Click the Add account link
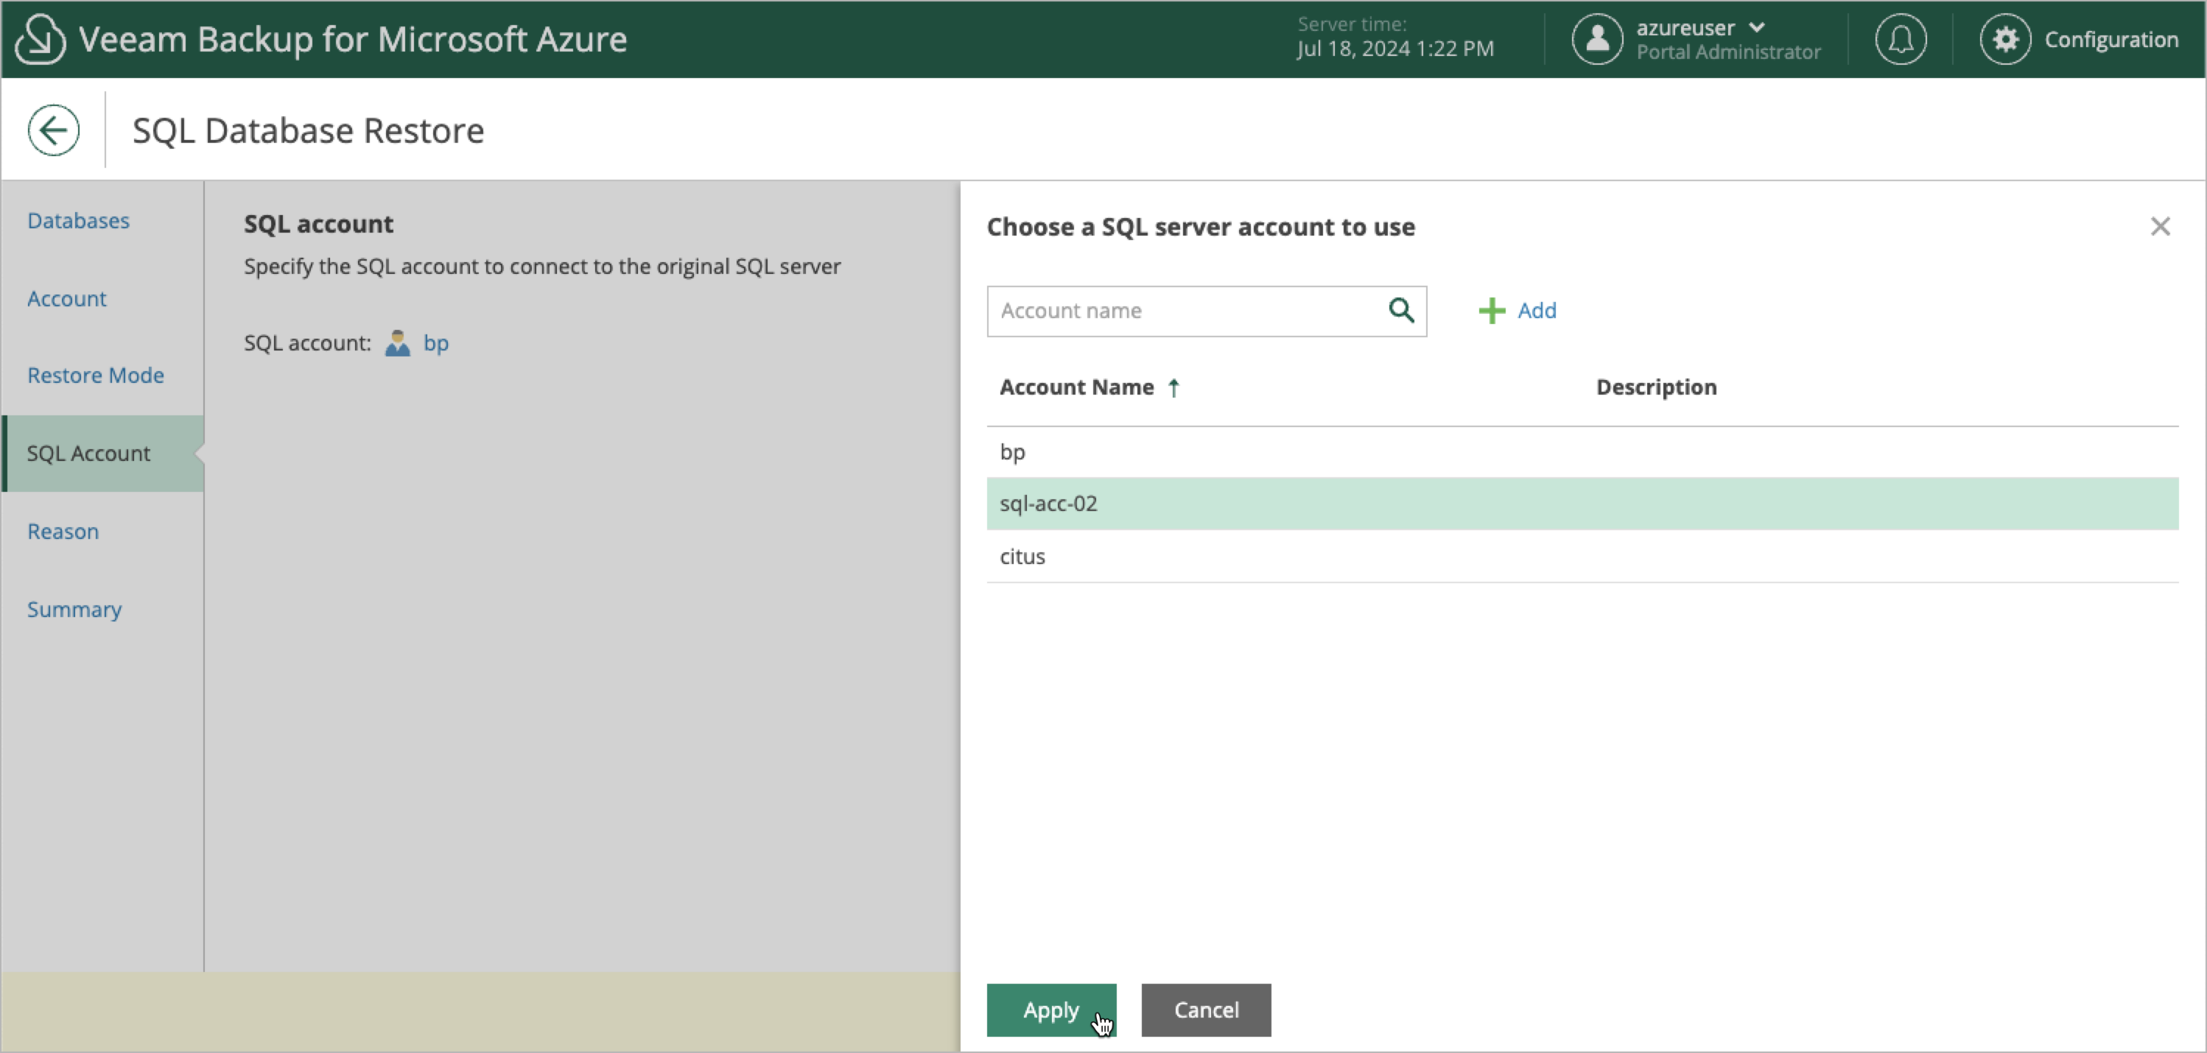2207x1053 pixels. (x=1536, y=311)
